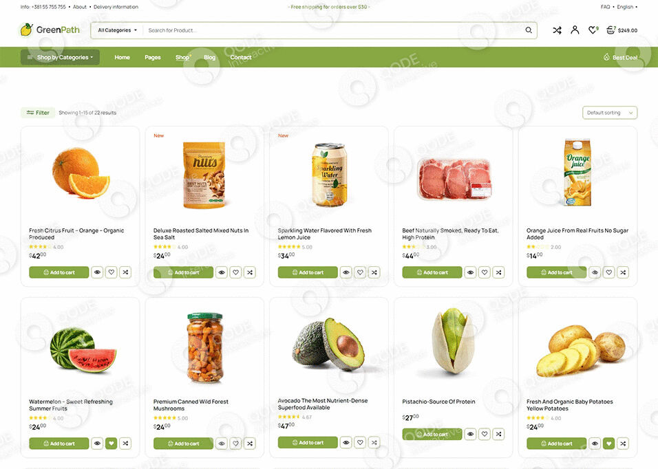This screenshot has width=658, height=469.
Task: Open the Default sorting dropdown
Action: pyautogui.click(x=610, y=113)
